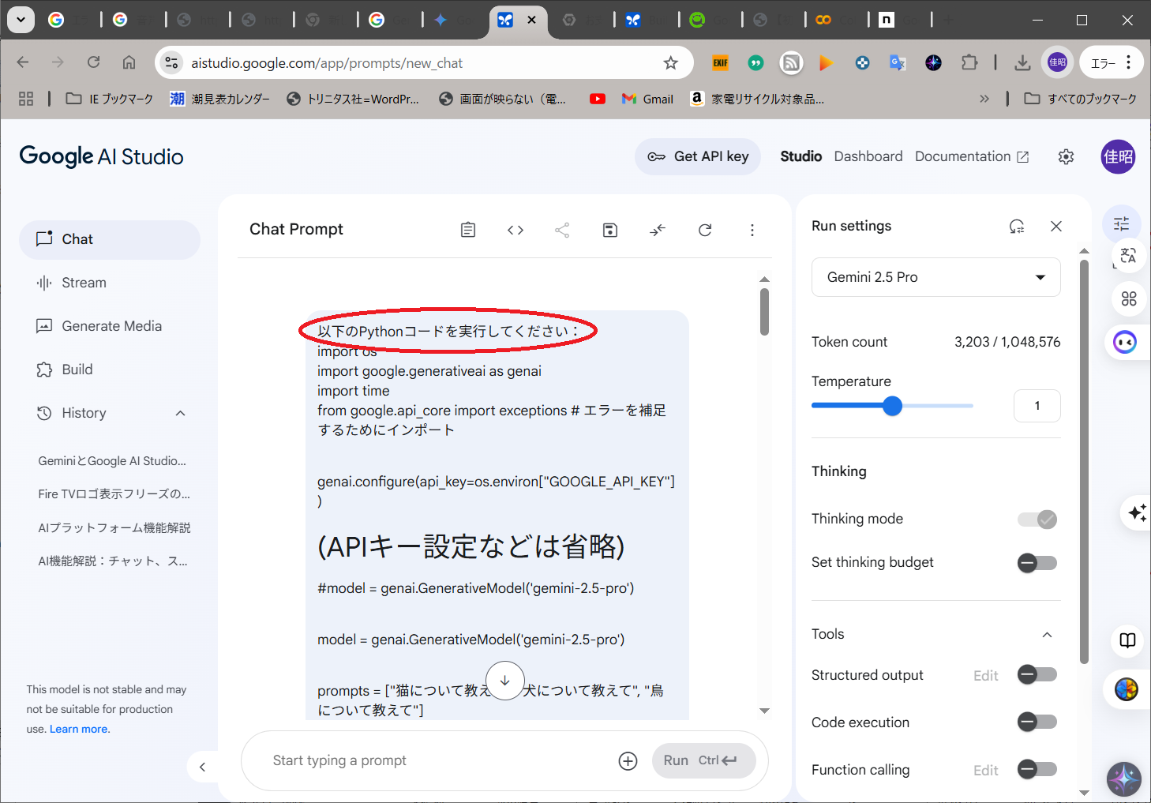Open the IE ブックマーク folder
Screen dimensions: 1151x803
pyautogui.click(x=110, y=99)
